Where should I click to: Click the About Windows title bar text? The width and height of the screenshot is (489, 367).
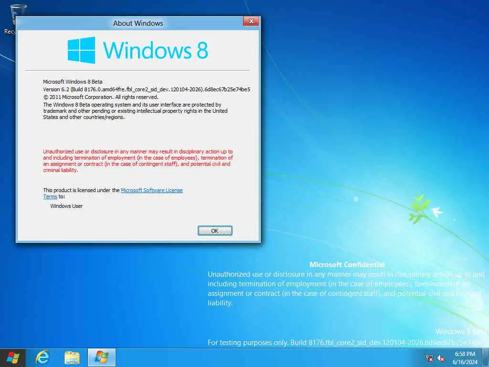tap(138, 23)
